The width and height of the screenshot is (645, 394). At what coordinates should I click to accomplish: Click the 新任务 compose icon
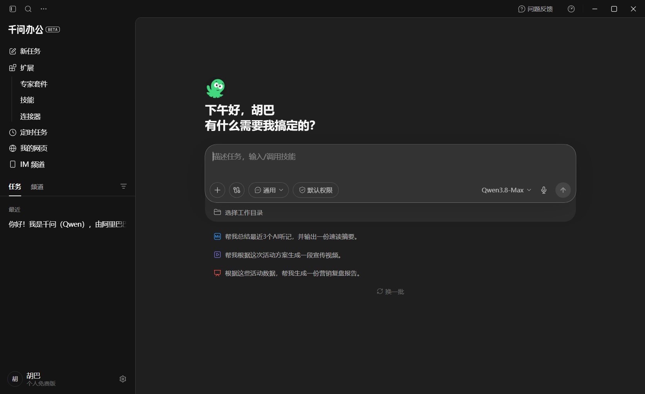click(x=13, y=51)
